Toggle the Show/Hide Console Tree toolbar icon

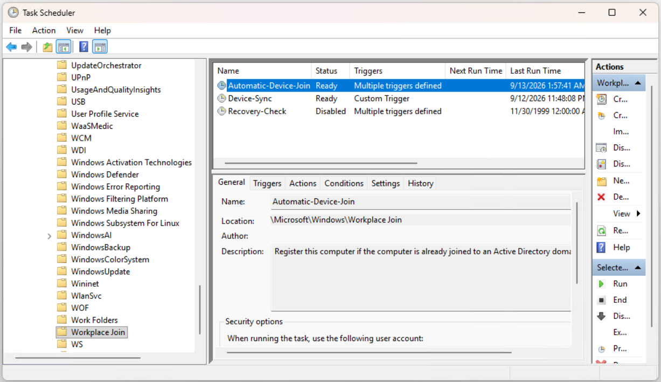[64, 47]
